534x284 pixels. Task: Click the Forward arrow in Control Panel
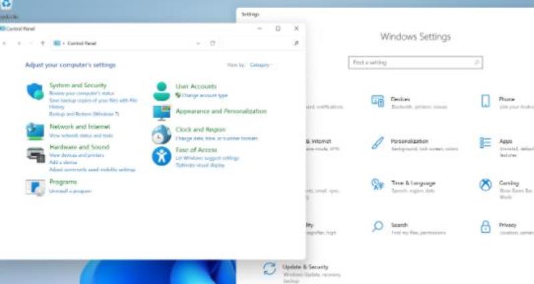pos(19,43)
